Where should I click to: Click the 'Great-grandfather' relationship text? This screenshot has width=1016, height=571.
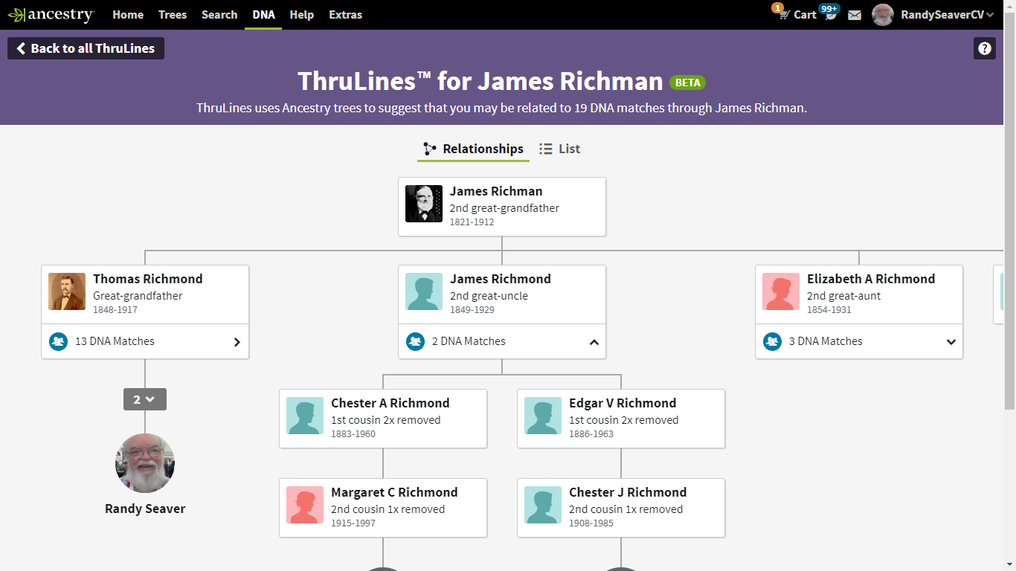pos(138,296)
